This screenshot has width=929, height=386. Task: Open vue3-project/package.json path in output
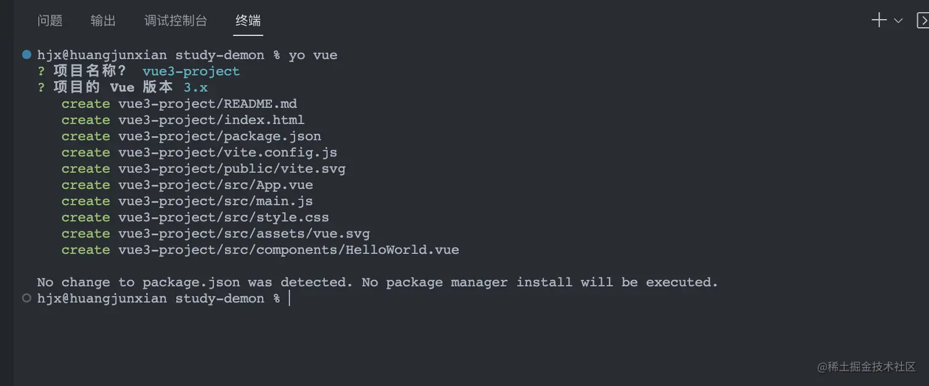point(220,136)
